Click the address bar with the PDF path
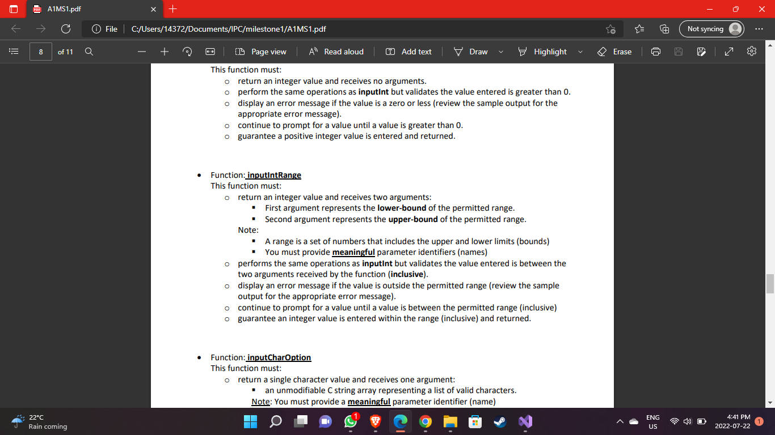This screenshot has height=435, width=775. coord(352,29)
